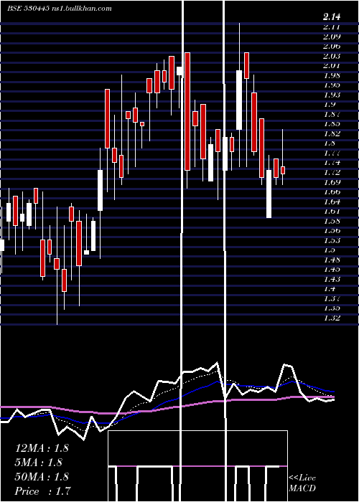Click the 2.01 price label
Image resolution: width=359 pixels, height=502 pixels.
pos(332,66)
